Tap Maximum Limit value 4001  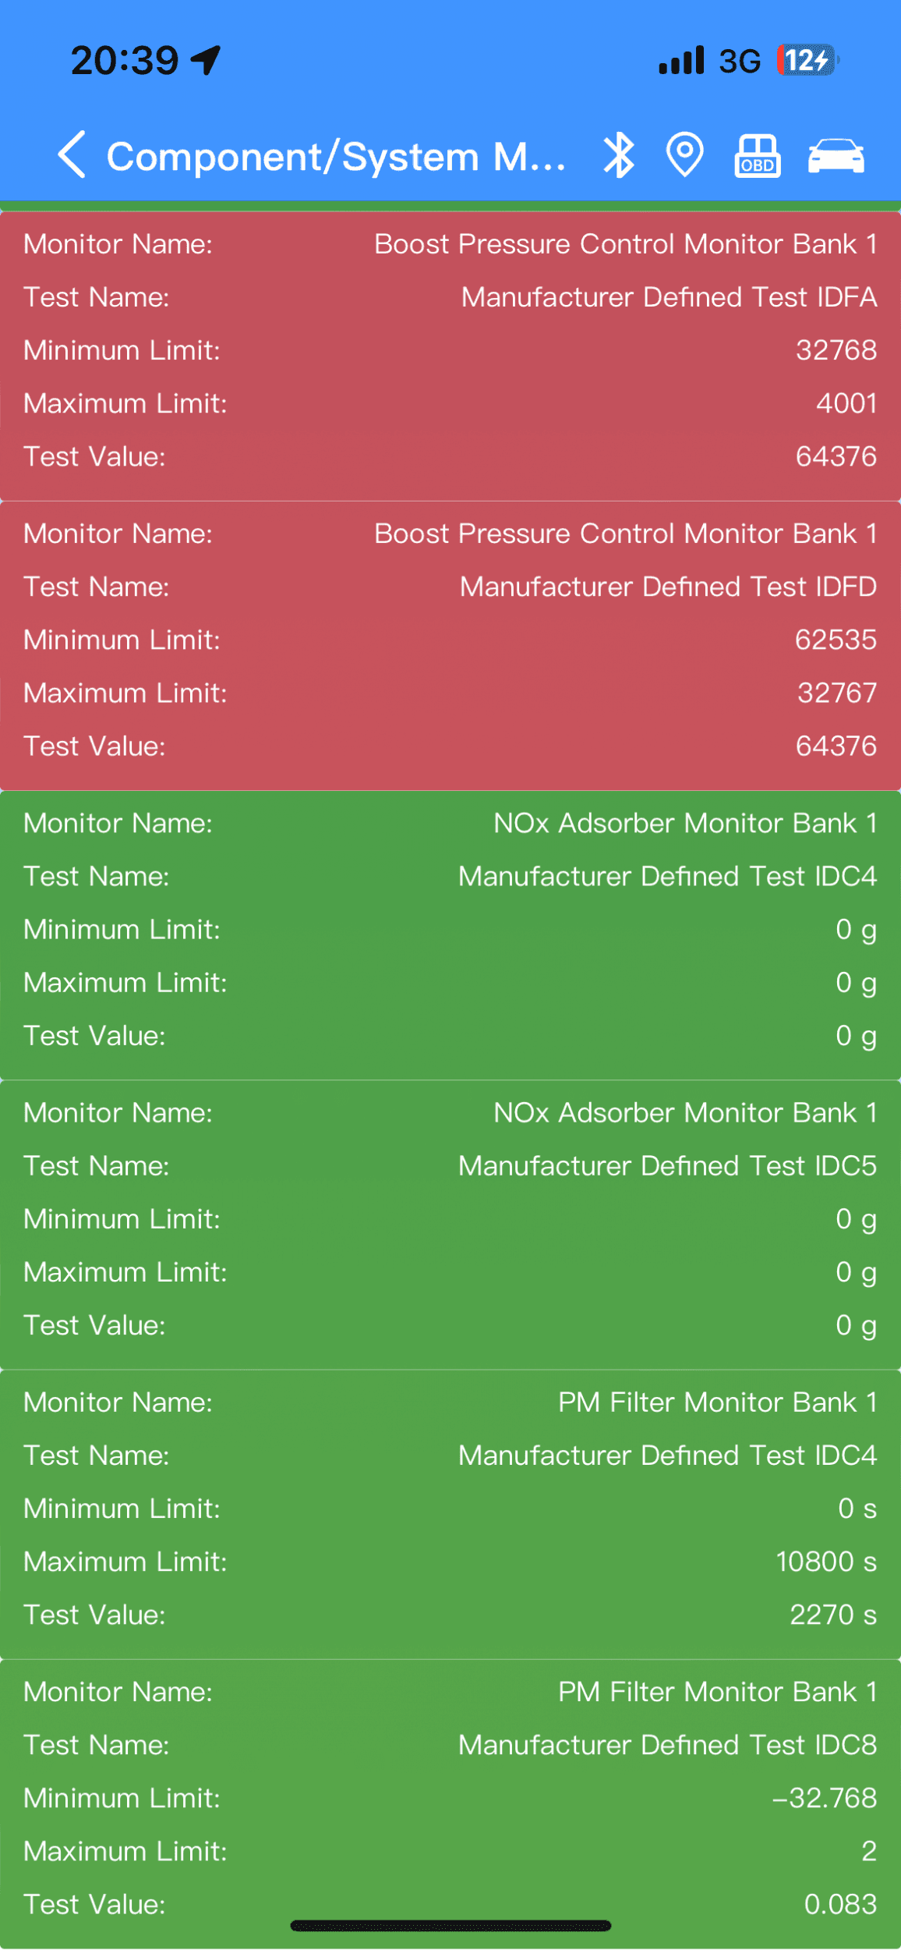[846, 403]
